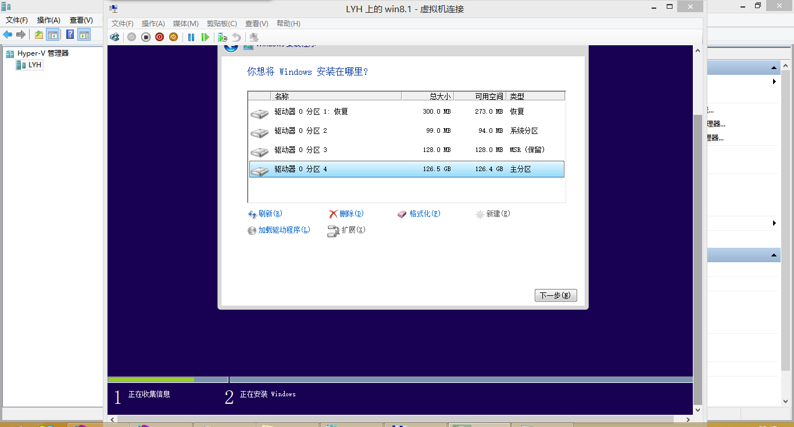This screenshot has width=794, height=427.
Task: Open 媒体(M) menu
Action: pyautogui.click(x=186, y=24)
